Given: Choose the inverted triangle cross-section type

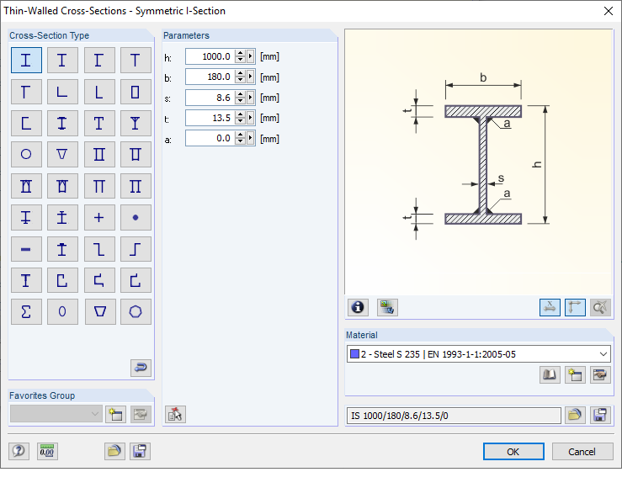Looking at the screenshot, I should coord(62,154).
